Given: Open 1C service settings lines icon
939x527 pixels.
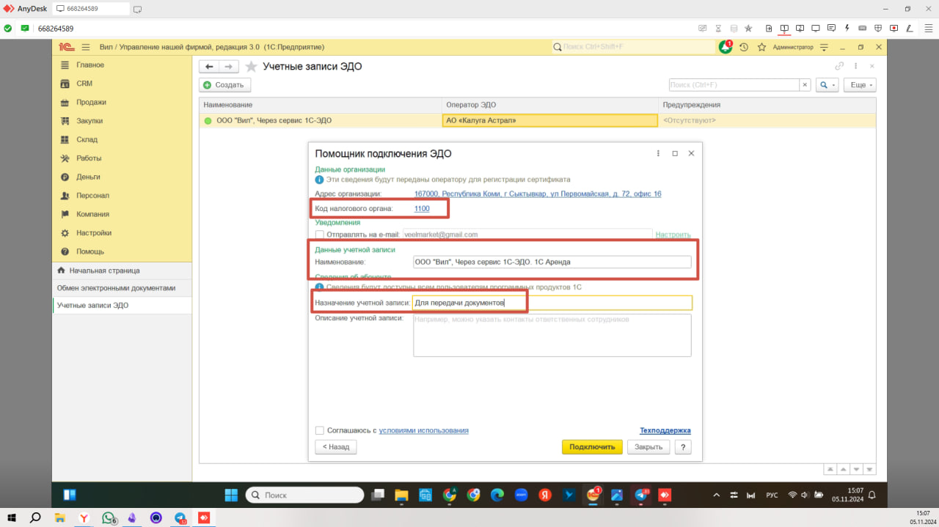Looking at the screenshot, I should (x=824, y=47).
